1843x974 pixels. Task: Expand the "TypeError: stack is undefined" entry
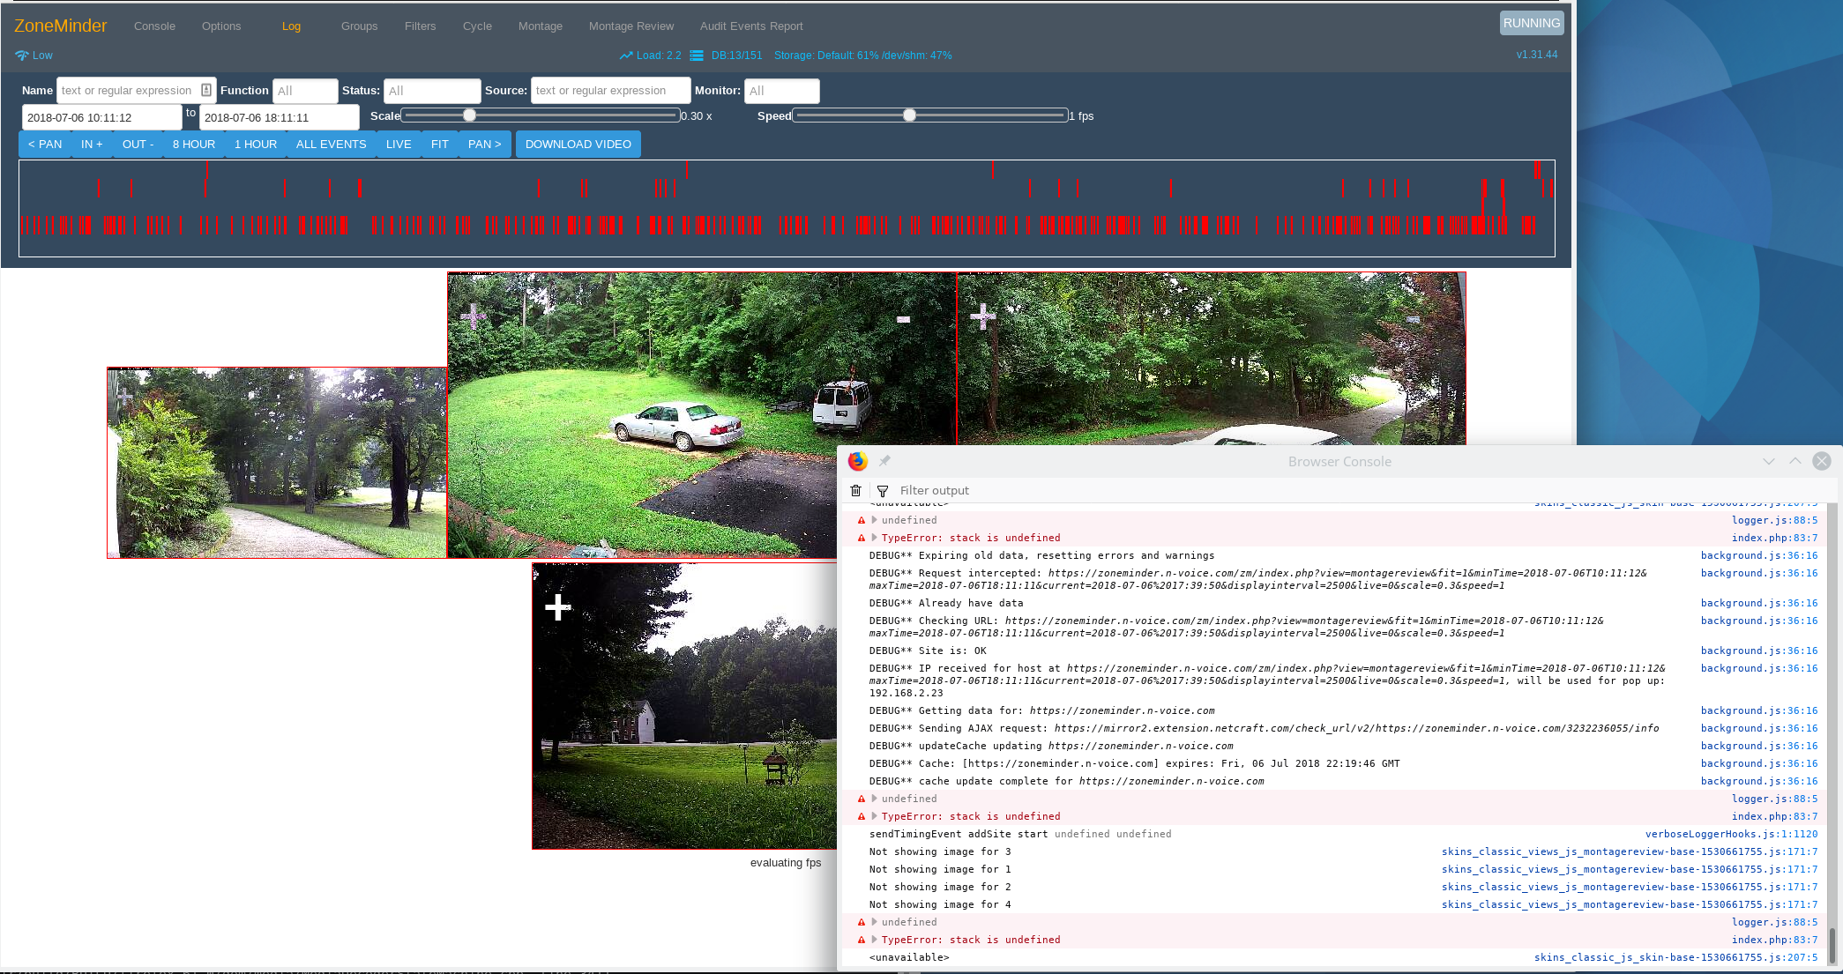875,538
